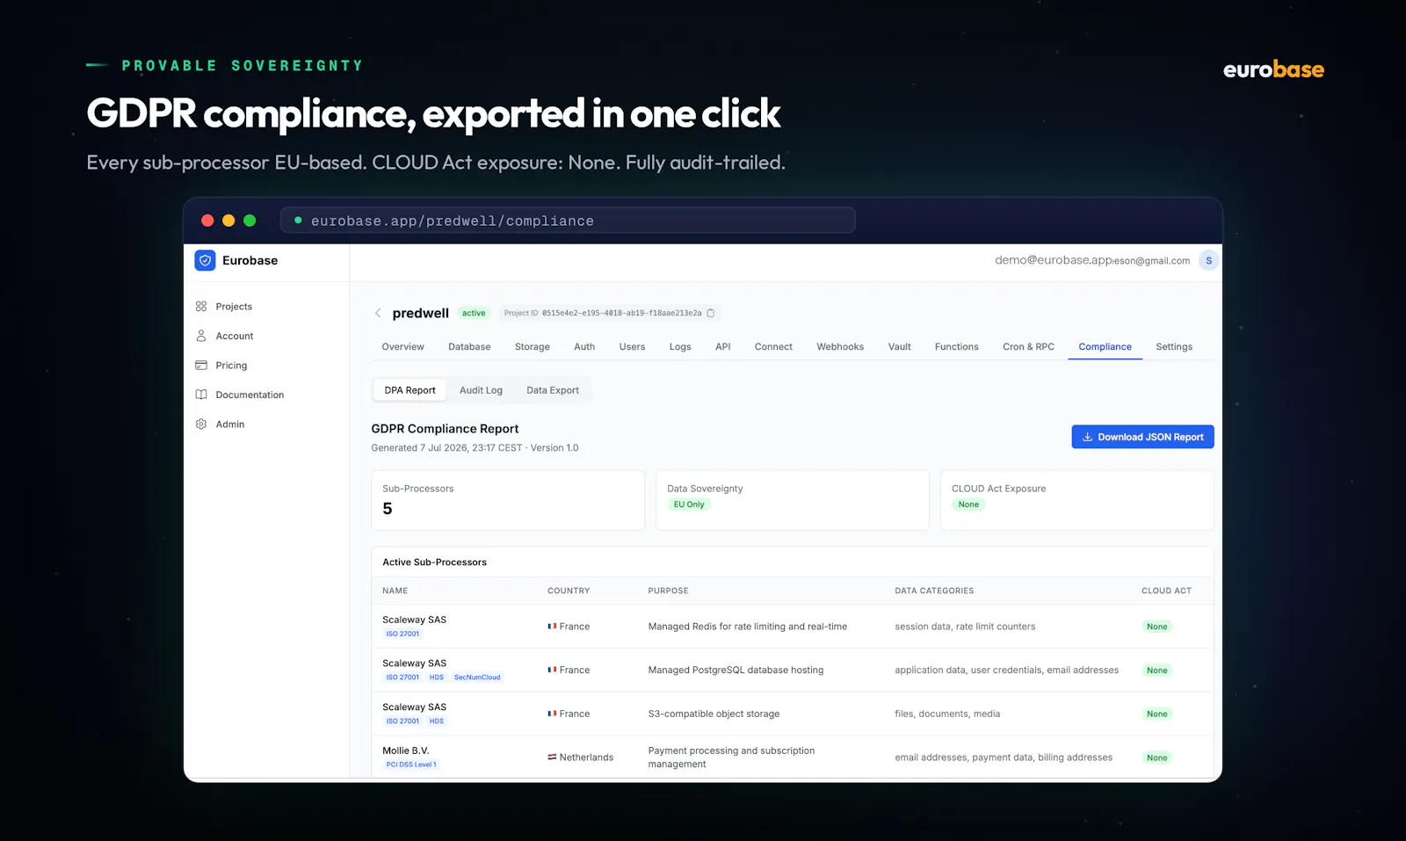Viewport: 1406px width, 841px height.
Task: Click the red close window dot
Action: [207, 221]
